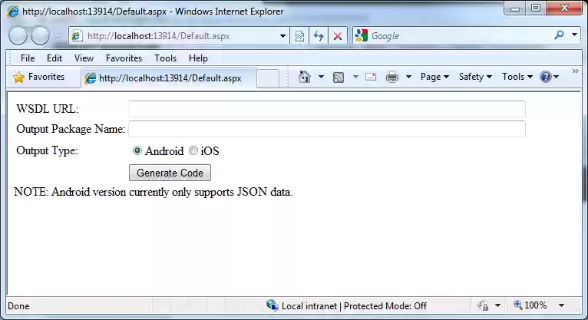Click the Internet Explorer title bar icon
The width and height of the screenshot is (588, 320).
pos(13,12)
